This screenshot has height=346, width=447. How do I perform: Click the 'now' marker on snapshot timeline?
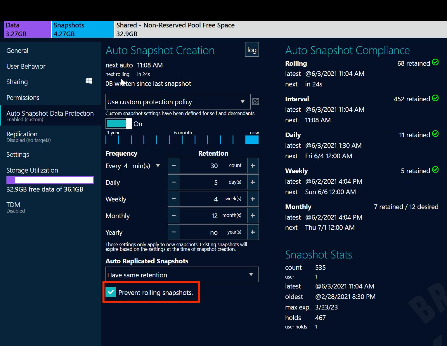tap(252, 140)
